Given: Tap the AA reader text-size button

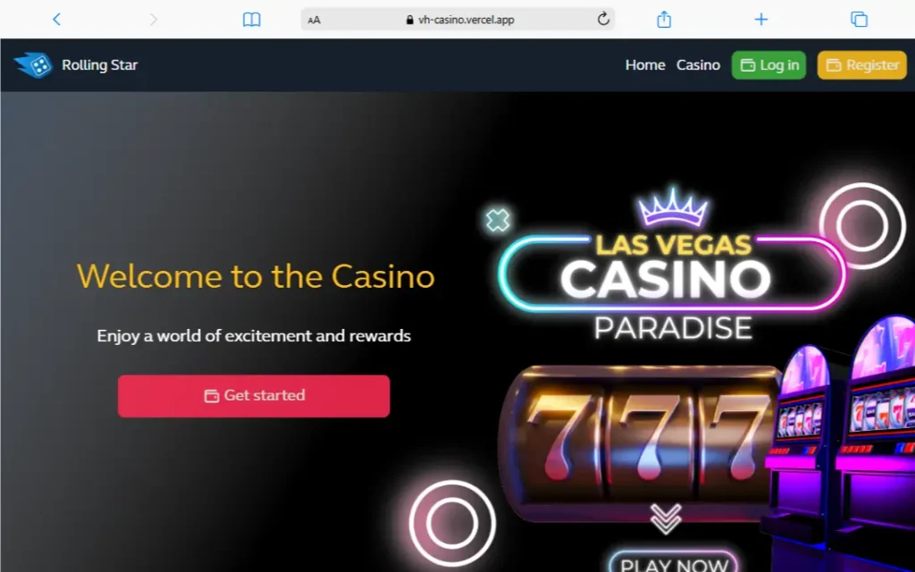Looking at the screenshot, I should click(x=314, y=20).
